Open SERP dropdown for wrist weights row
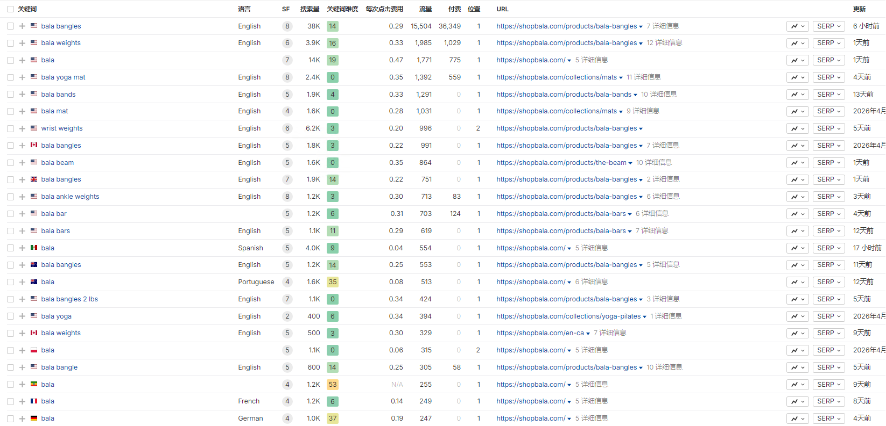Screen dimensions: 886x426 click(829, 128)
